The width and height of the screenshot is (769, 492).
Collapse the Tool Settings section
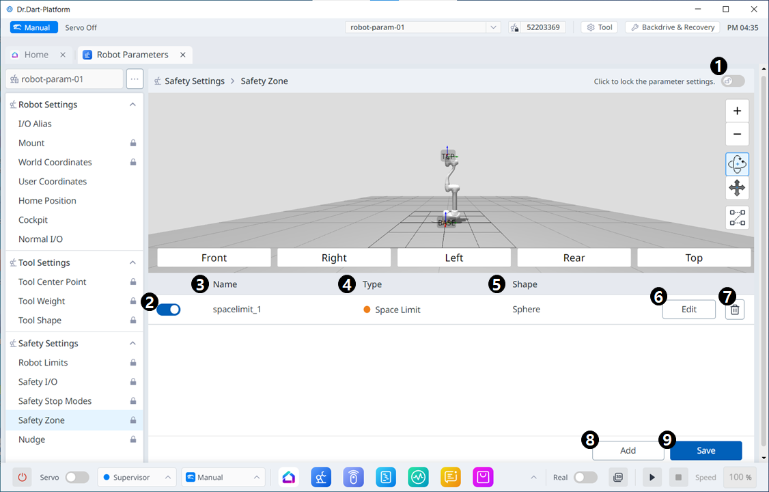132,262
